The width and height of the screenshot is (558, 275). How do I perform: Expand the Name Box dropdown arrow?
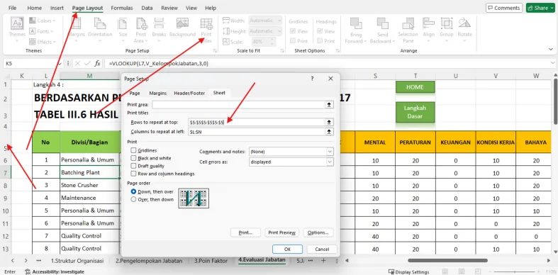[59, 63]
